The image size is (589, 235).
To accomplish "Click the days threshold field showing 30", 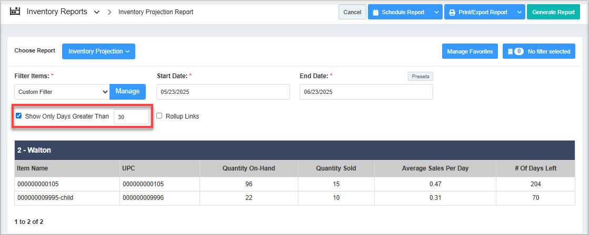I will click(131, 117).
